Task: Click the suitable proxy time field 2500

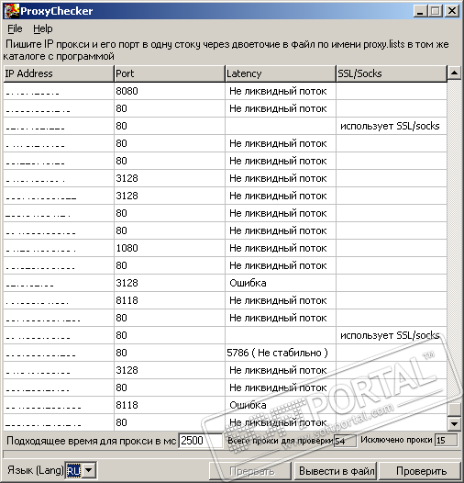Action: pos(200,441)
